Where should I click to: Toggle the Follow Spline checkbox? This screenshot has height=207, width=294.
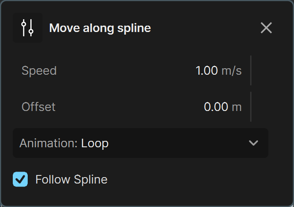pos(20,179)
